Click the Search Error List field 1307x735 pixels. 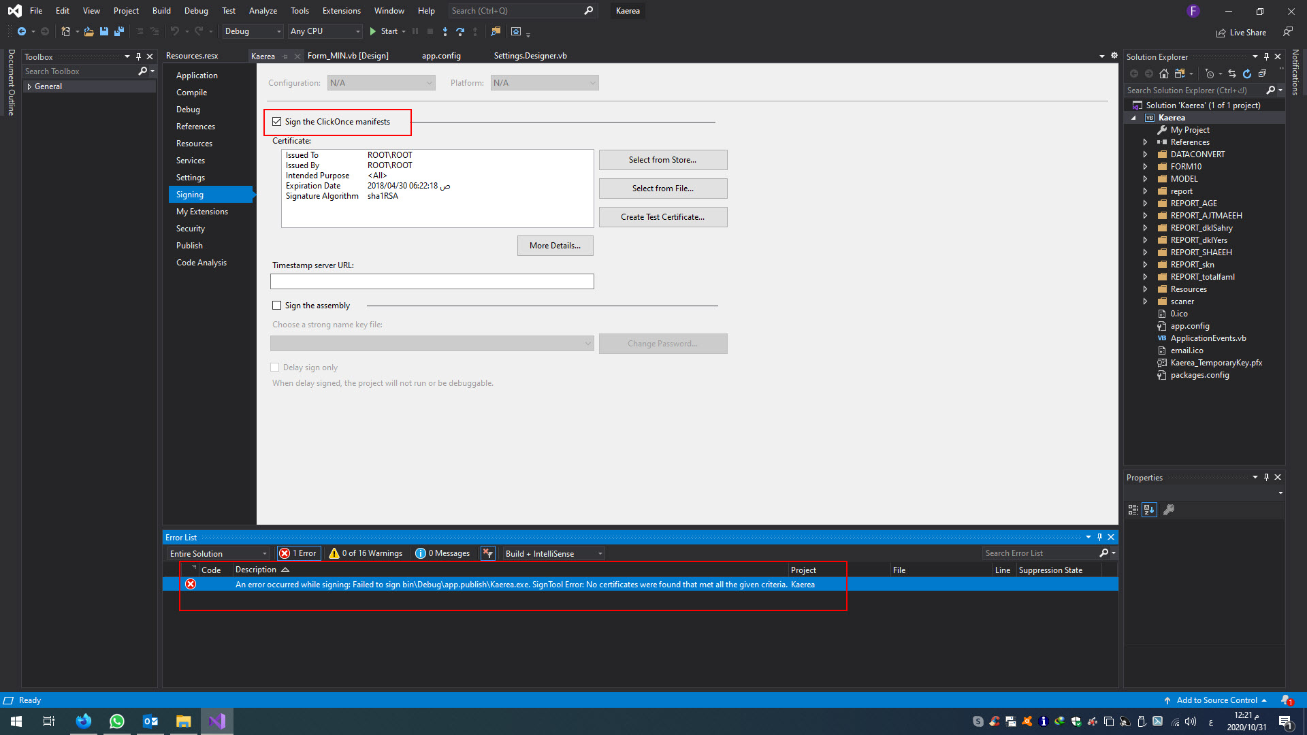click(1042, 553)
